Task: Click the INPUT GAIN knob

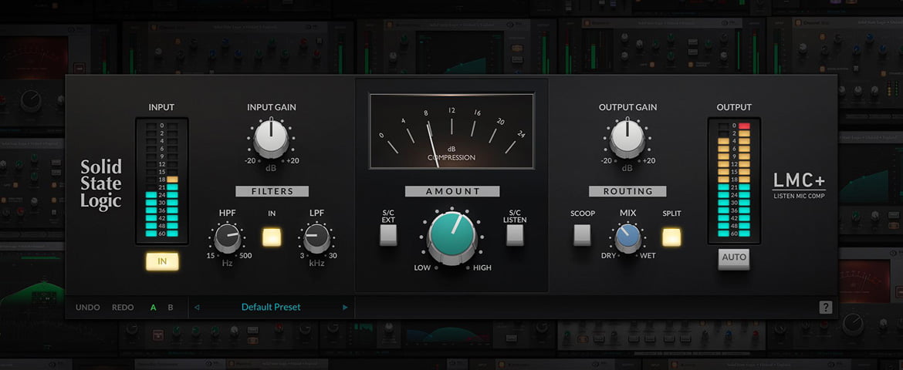Action: click(271, 139)
